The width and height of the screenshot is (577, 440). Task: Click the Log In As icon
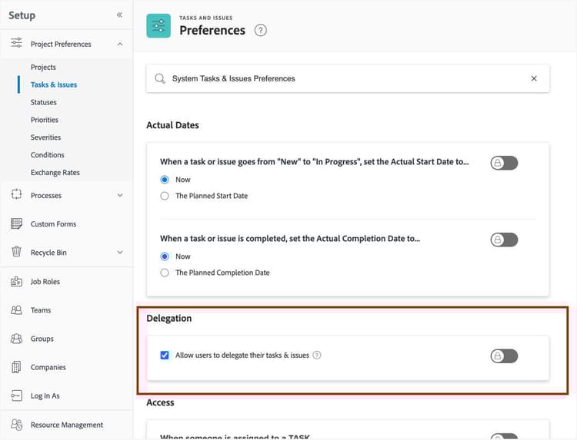(16, 396)
